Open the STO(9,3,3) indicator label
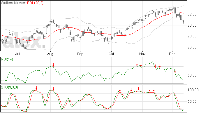 pos(10,87)
